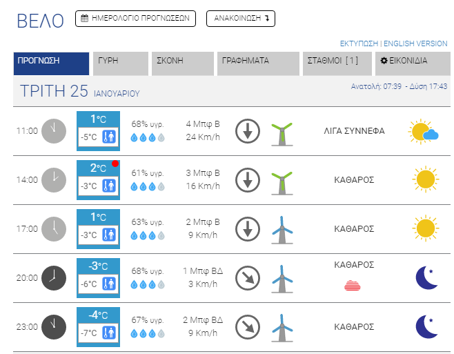The image size is (454, 354).
Task: Click the red cloud warning icon at 20:00
Action: tap(353, 284)
